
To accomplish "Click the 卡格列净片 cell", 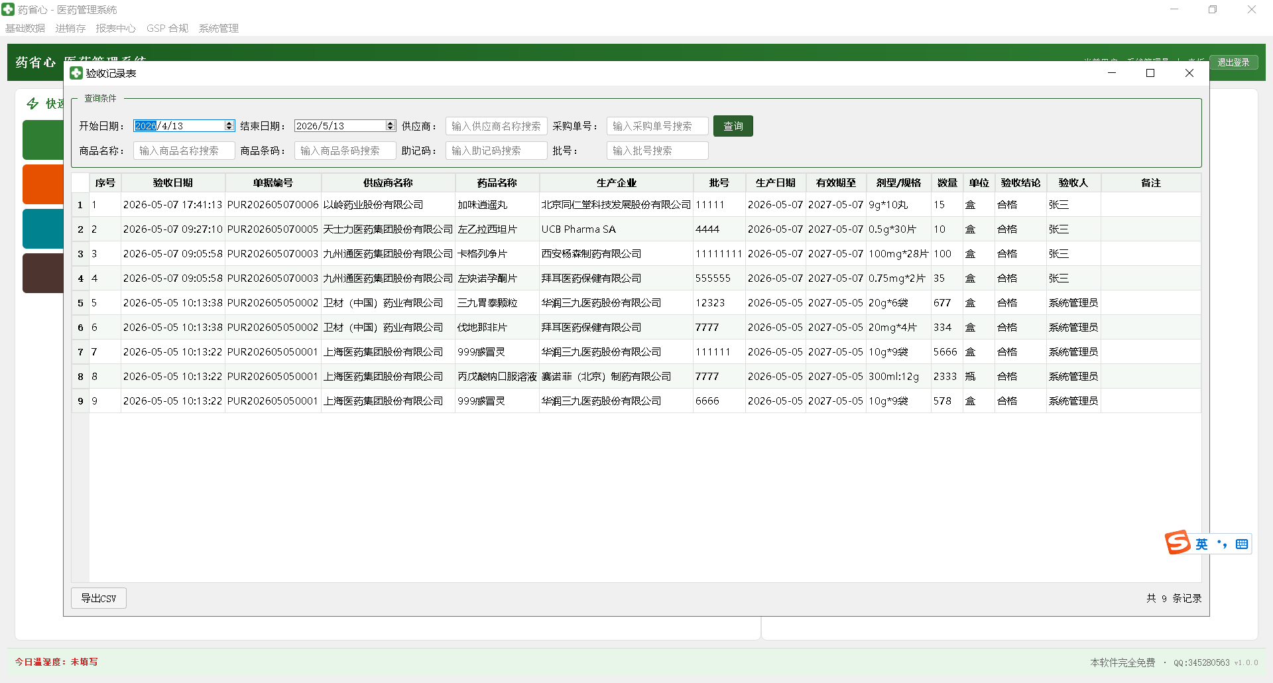I will (497, 254).
